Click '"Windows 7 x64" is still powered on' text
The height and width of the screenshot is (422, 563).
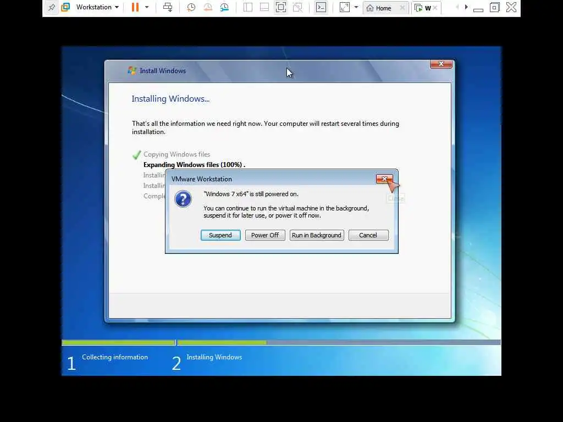pos(251,194)
